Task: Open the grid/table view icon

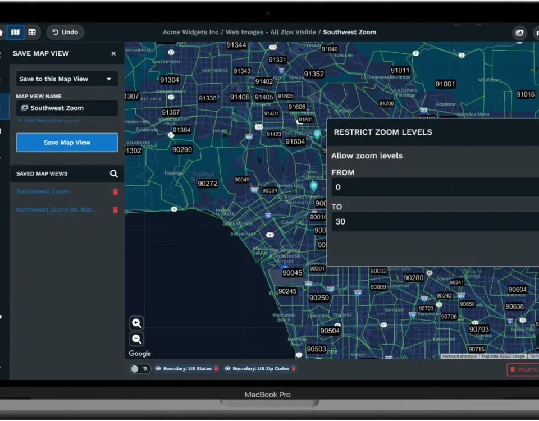Action: 32,32
